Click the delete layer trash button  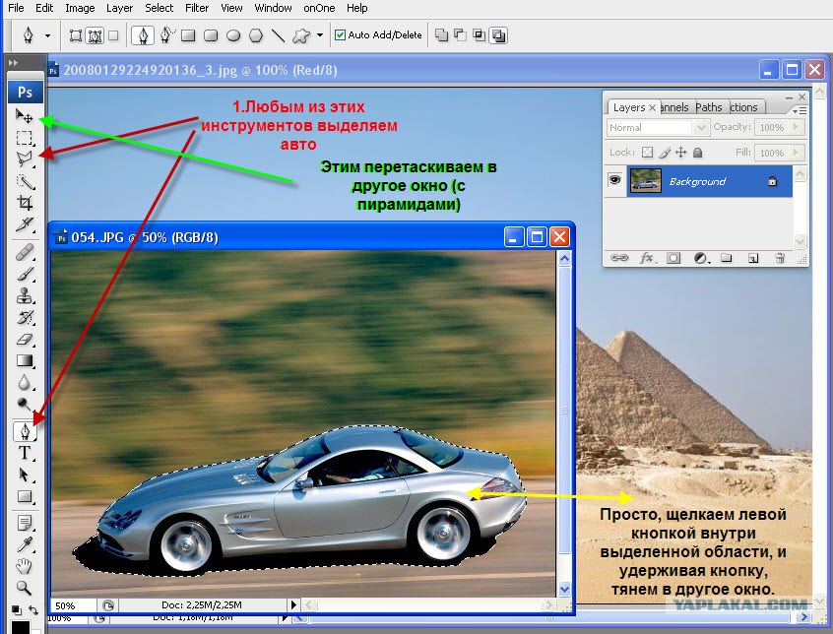click(x=780, y=258)
